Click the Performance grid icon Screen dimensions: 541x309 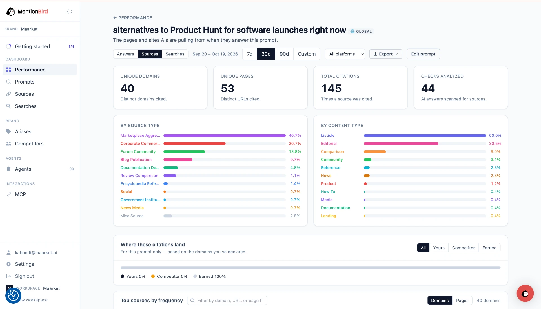9,70
